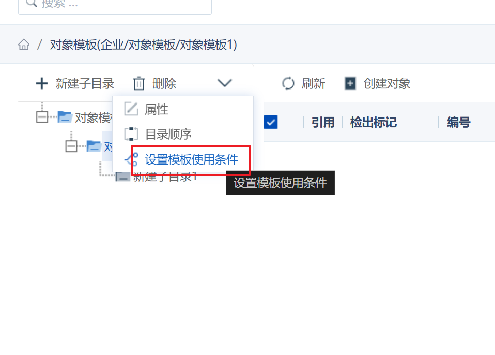Click the plus icon for 新建子目录
This screenshot has width=495, height=355.
42,84
